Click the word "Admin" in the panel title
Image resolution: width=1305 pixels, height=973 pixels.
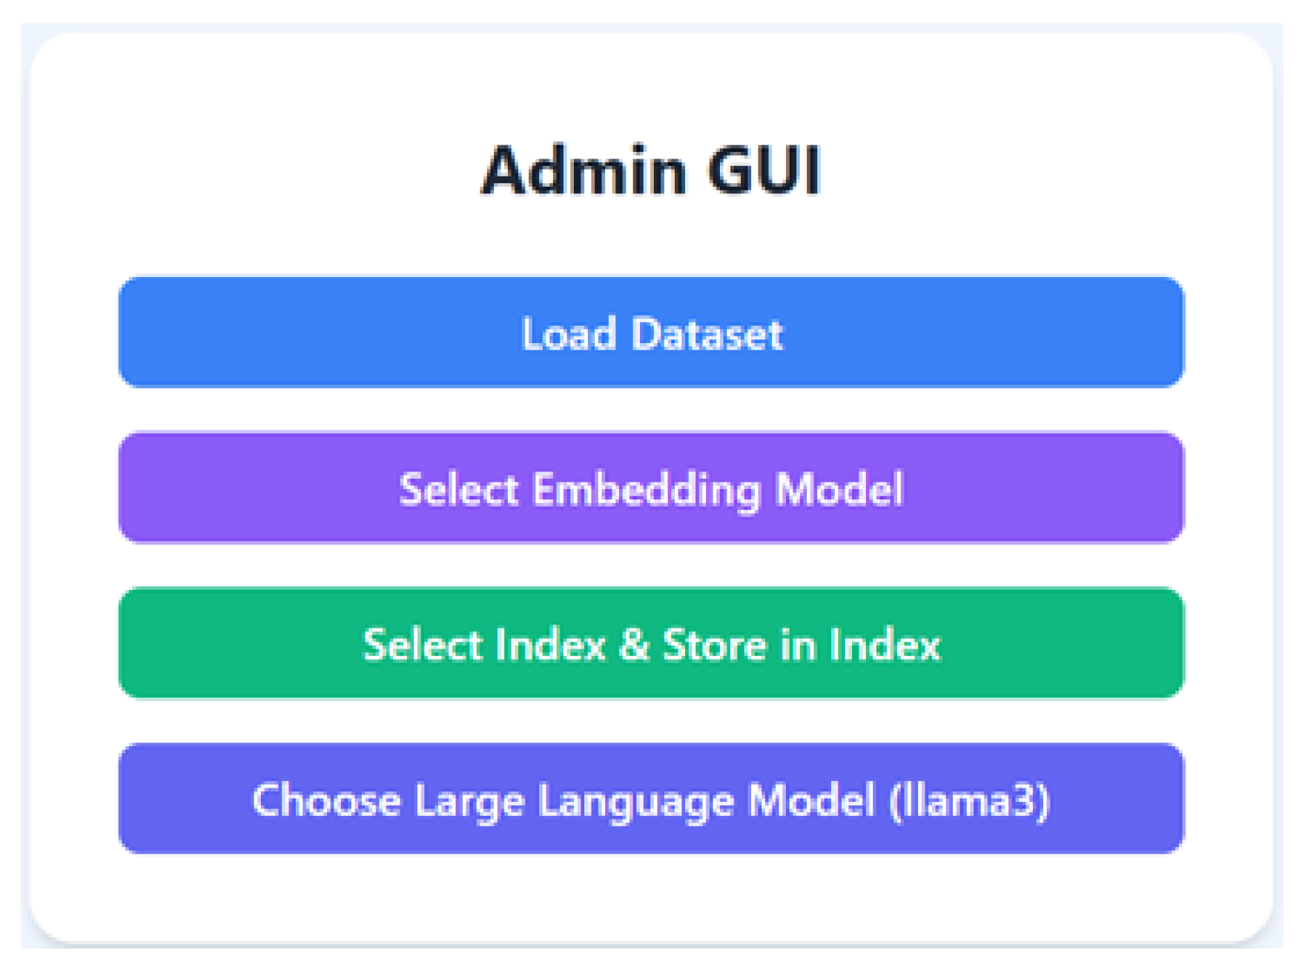point(584,170)
